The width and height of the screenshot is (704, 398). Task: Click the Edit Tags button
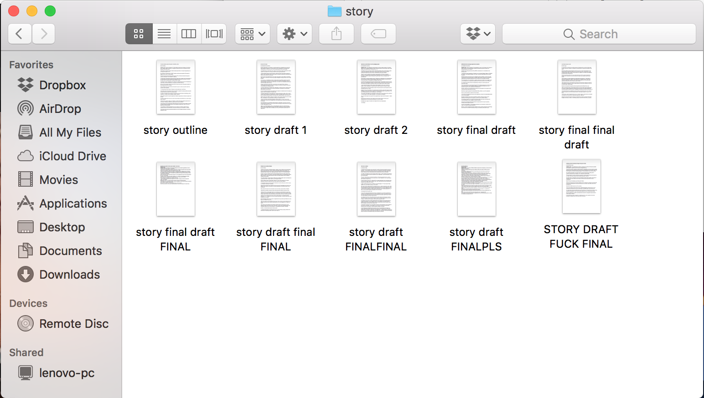(x=378, y=34)
